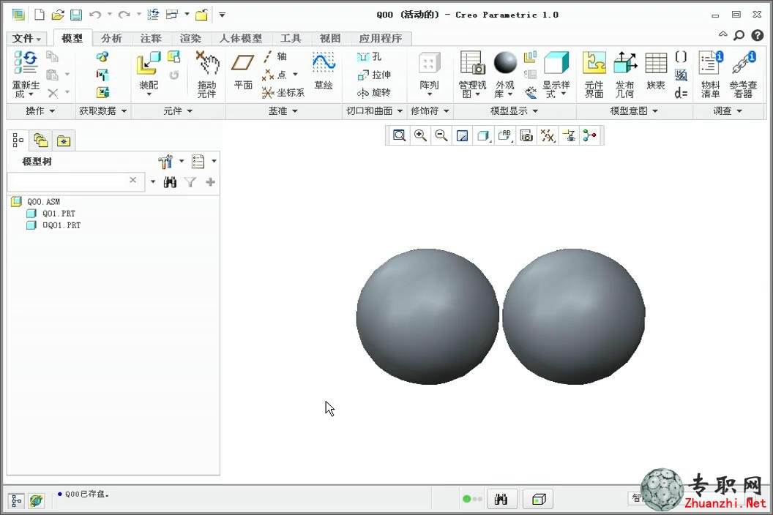The image size is (773, 515).
Task: Switch to the 应用程序 tab
Action: (x=381, y=39)
